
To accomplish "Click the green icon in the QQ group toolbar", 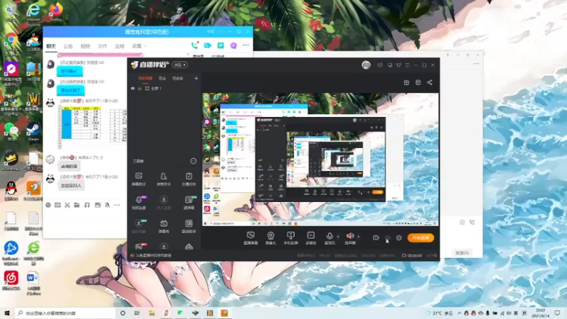I will click(x=220, y=45).
